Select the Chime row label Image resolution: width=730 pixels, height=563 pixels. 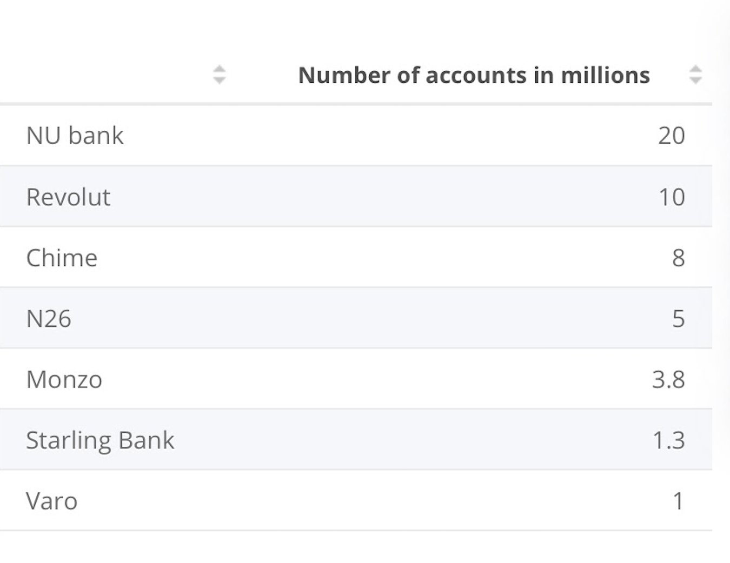point(62,258)
